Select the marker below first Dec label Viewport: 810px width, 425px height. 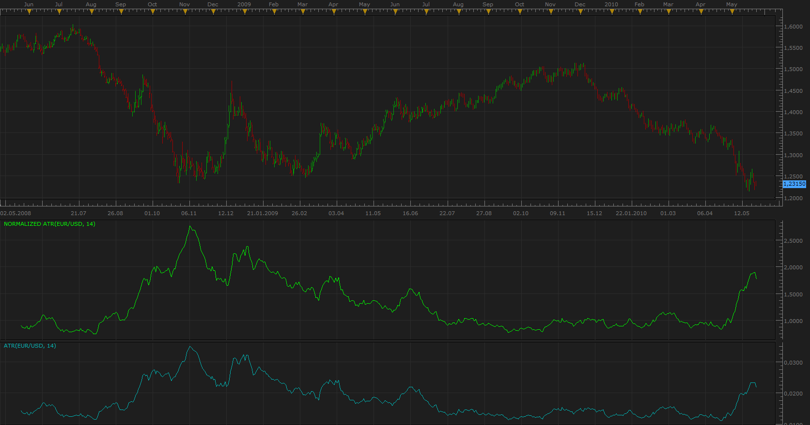point(213,12)
